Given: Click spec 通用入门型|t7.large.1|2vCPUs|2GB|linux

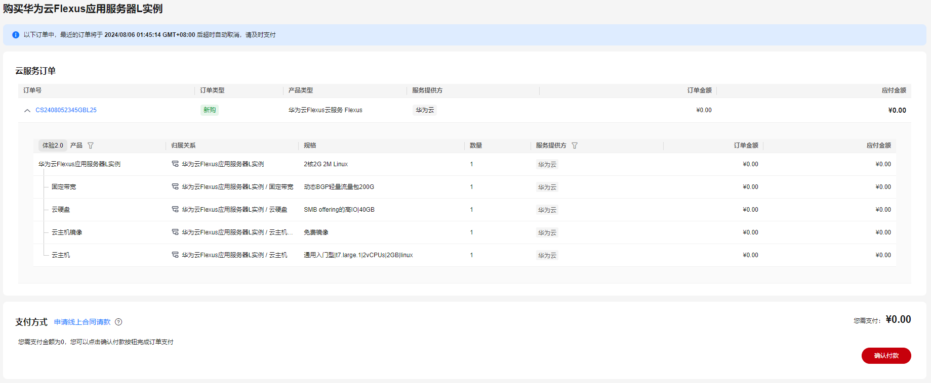Looking at the screenshot, I should [358, 255].
